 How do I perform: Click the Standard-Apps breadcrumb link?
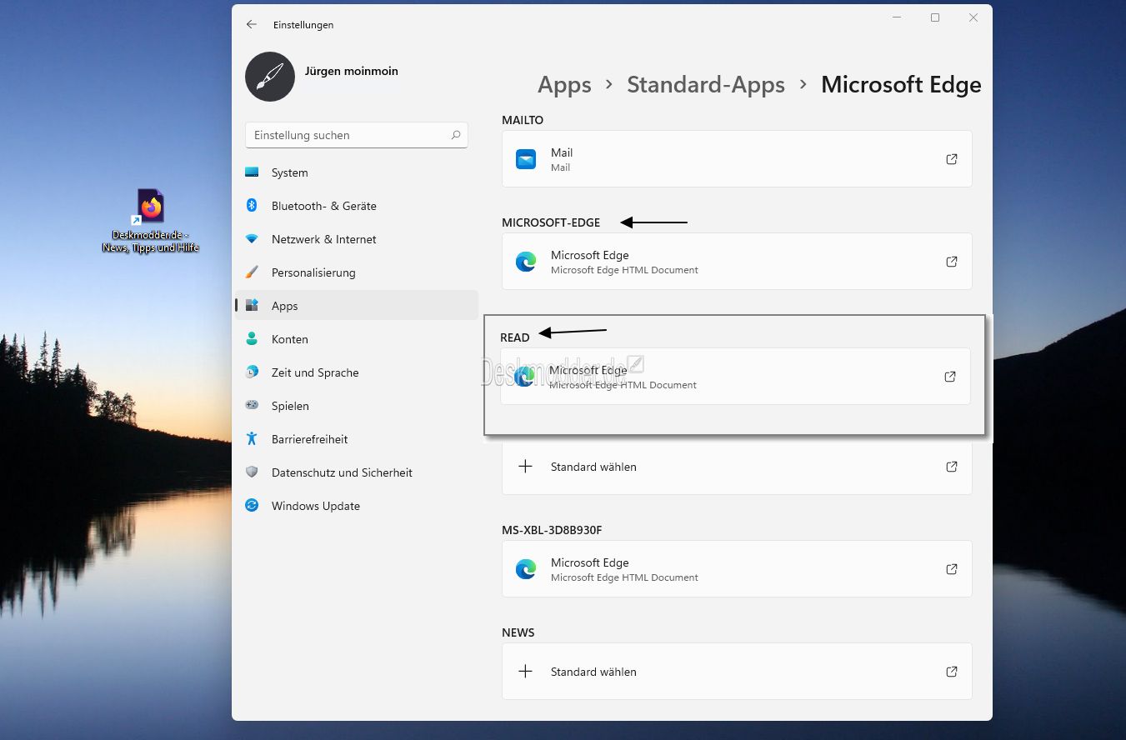point(706,85)
